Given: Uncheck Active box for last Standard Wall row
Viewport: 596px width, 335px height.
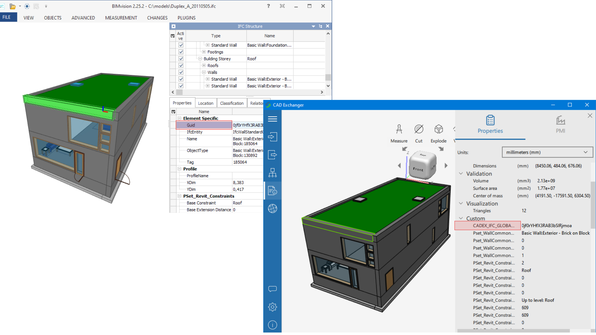Looking at the screenshot, I should pyautogui.click(x=181, y=86).
